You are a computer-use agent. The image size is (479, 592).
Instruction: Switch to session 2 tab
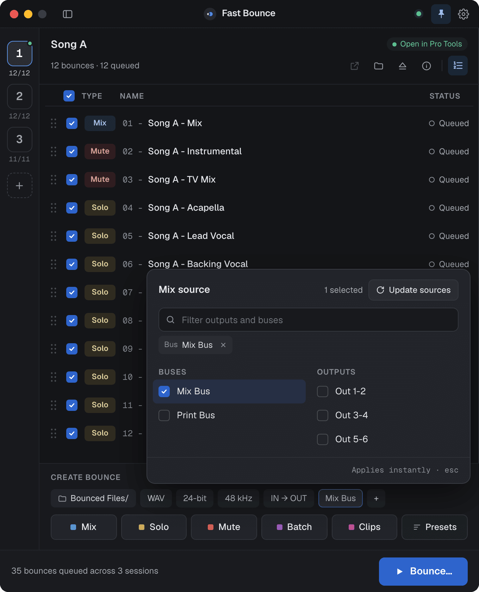(20, 97)
